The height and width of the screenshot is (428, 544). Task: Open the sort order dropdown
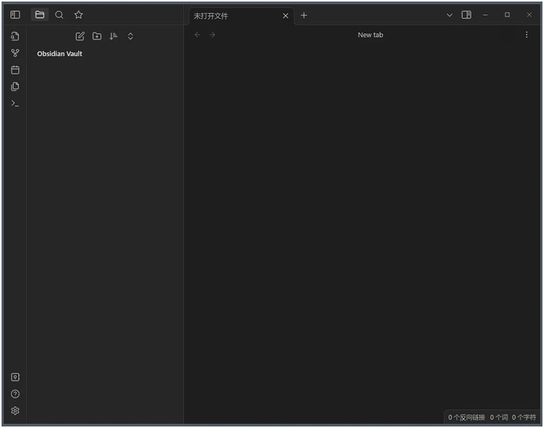tap(114, 36)
